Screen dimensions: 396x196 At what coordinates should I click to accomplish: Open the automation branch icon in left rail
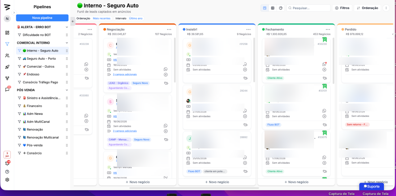point(7,78)
